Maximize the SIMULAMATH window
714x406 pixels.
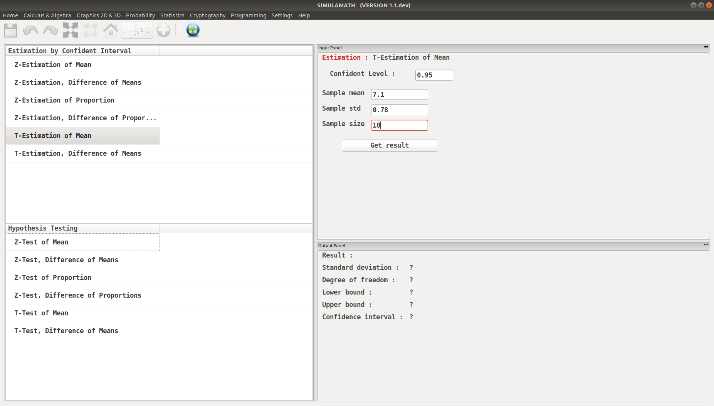coord(701,5)
